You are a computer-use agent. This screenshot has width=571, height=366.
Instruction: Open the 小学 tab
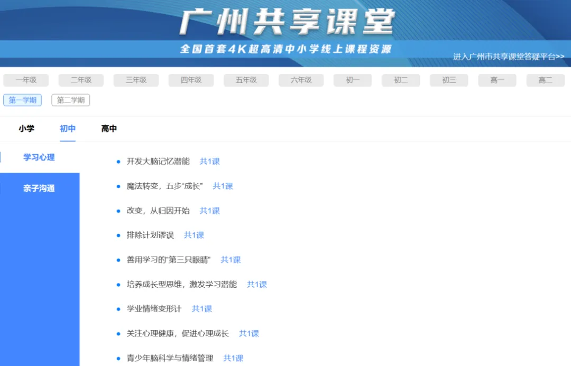tap(26, 128)
